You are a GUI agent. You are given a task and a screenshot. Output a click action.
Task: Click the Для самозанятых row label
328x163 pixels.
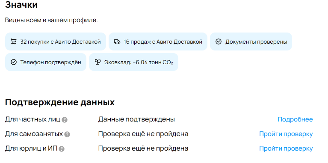(x=34, y=134)
